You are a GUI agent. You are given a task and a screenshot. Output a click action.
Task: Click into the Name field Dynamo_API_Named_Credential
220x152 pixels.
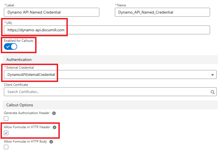(x=162, y=12)
